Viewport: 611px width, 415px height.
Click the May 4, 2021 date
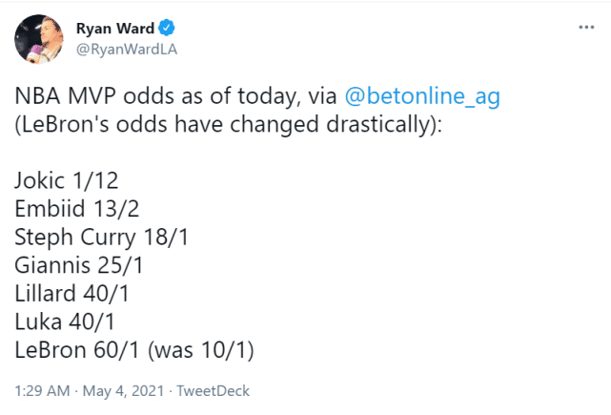pos(121,390)
